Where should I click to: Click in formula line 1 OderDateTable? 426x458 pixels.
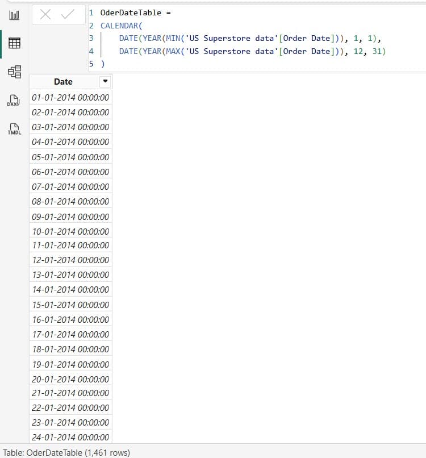click(x=131, y=13)
